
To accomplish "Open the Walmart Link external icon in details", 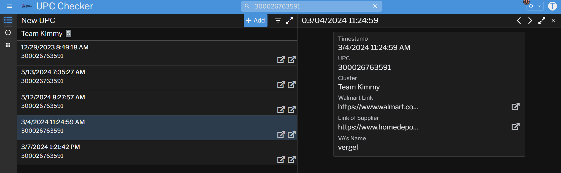I will pyautogui.click(x=515, y=106).
